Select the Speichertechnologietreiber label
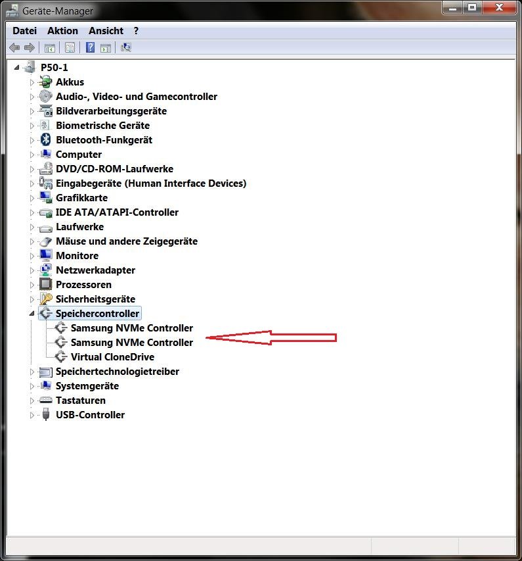Image resolution: width=522 pixels, height=561 pixels. point(118,372)
